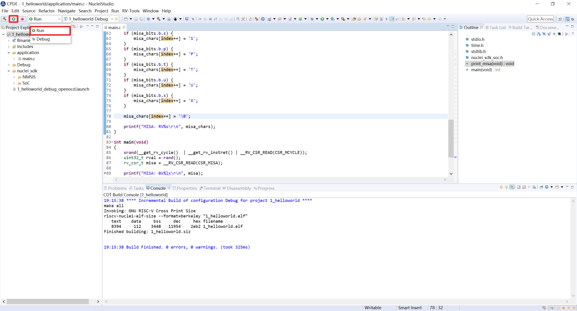Click the editor vertical scrollbar thumb
577x311 pixels.
(451, 139)
